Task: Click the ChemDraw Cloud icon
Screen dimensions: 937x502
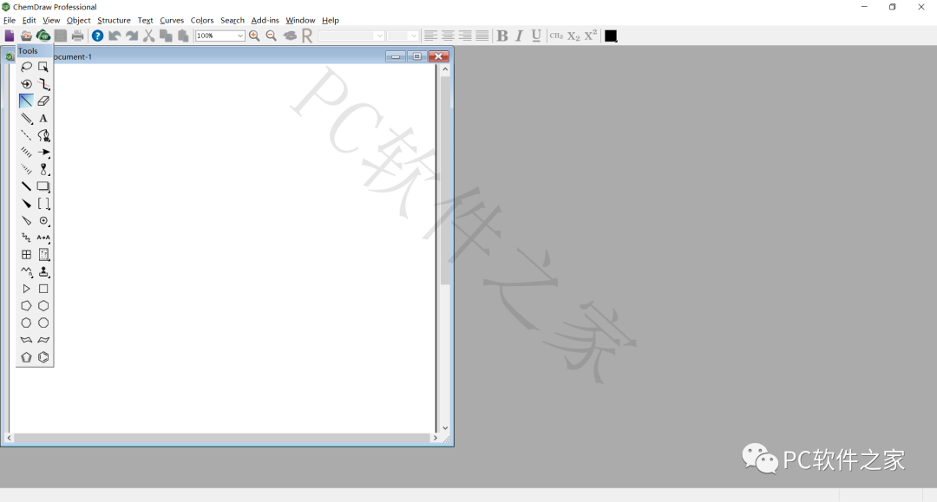Action: (x=43, y=36)
